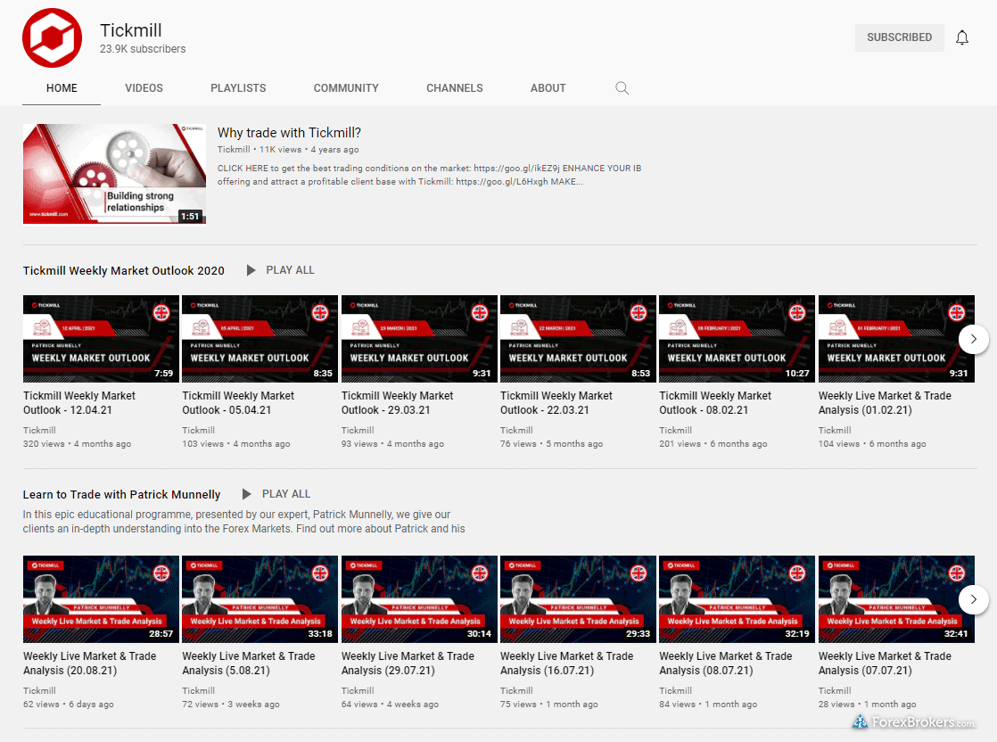Open 'Tickmill Weekly Market Outlook 2020' playlist title

tap(123, 271)
